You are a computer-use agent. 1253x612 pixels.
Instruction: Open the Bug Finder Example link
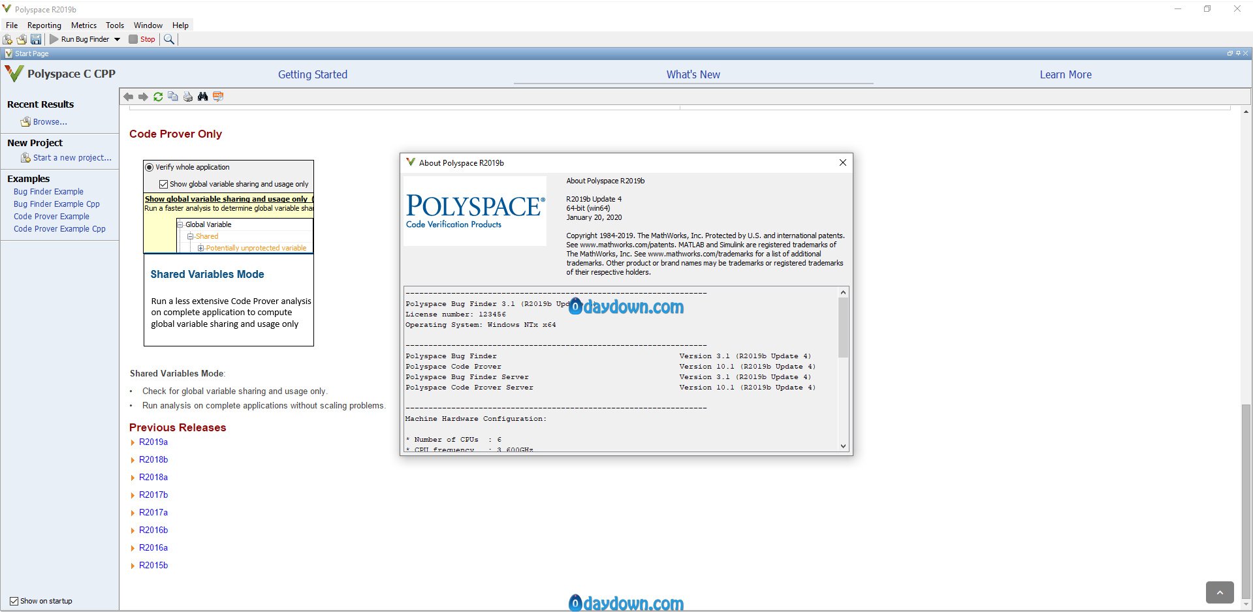coord(48,192)
